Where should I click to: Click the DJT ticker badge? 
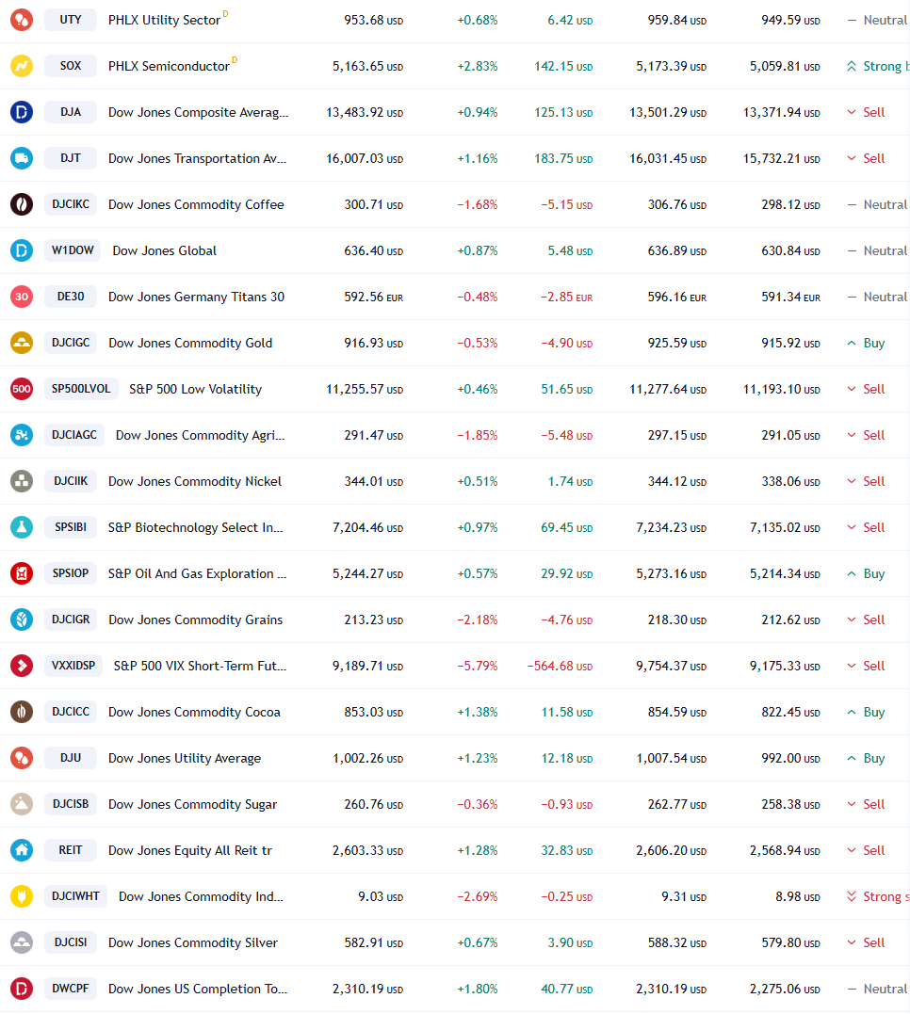pyautogui.click(x=71, y=158)
